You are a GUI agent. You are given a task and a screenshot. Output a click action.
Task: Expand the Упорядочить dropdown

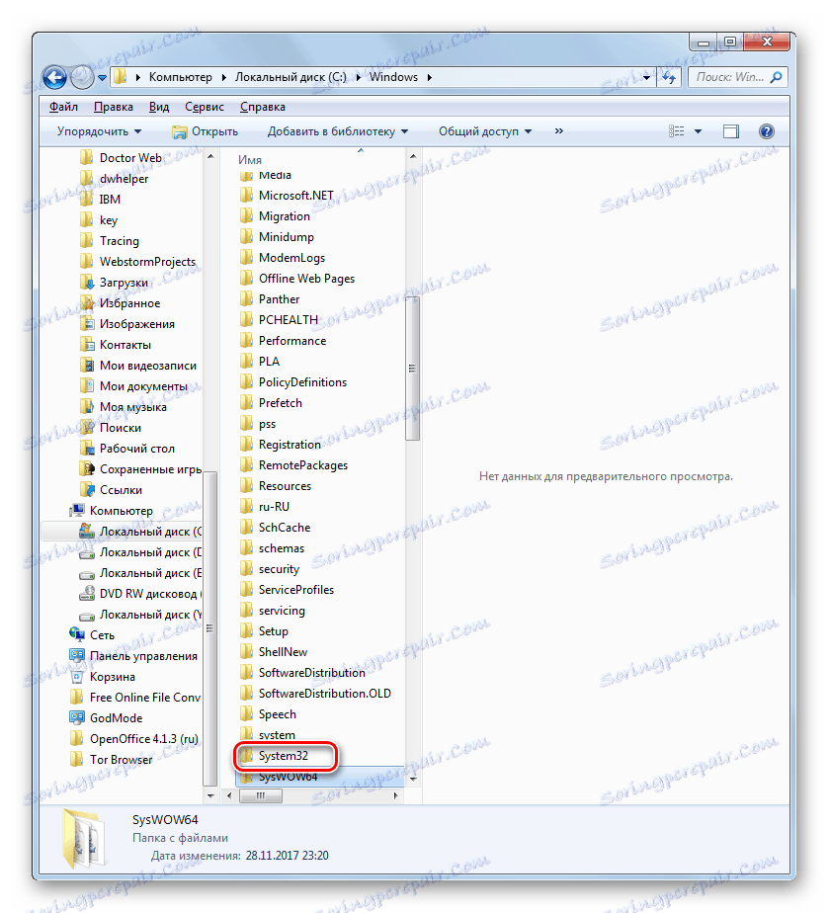coord(99,131)
